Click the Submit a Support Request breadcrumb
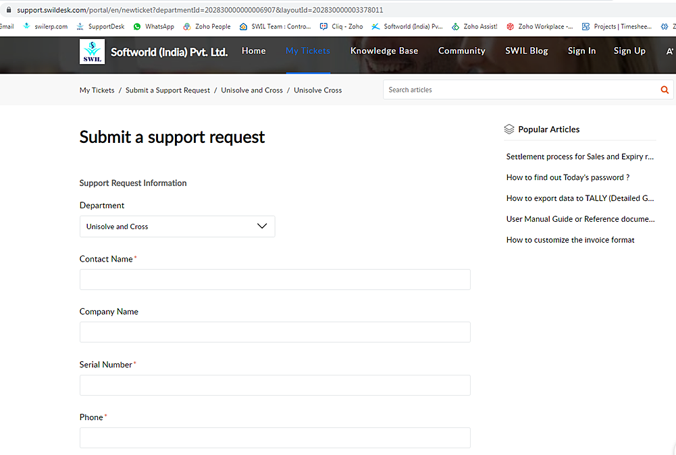Screen dimensions: 676x455 click(167, 90)
